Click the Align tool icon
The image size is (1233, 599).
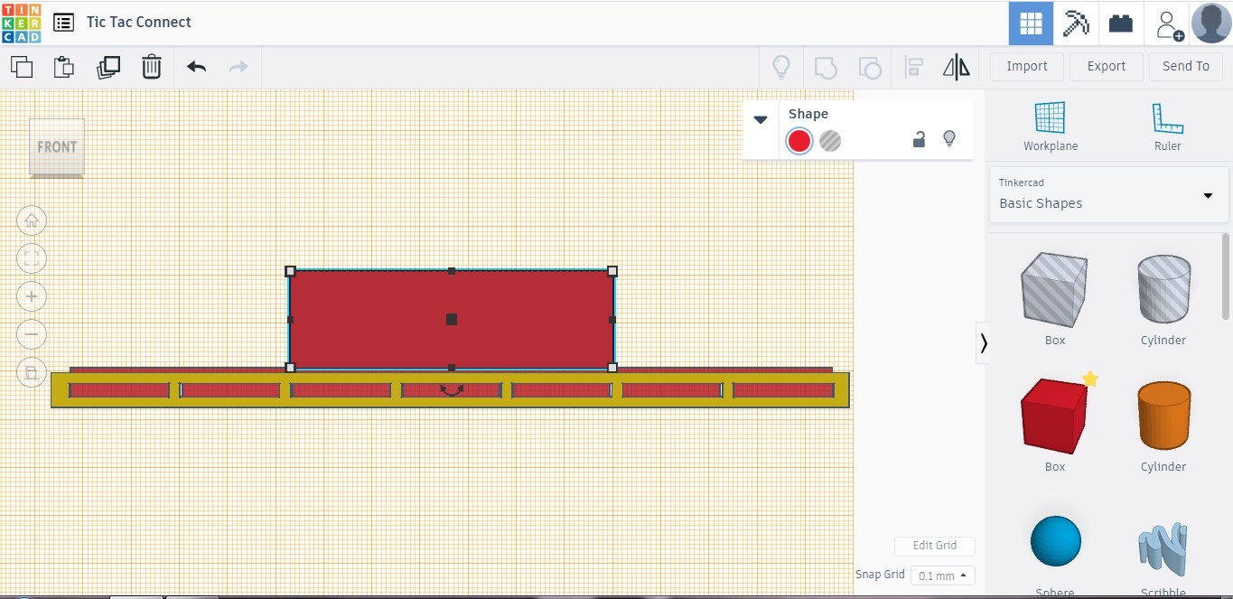(x=913, y=67)
